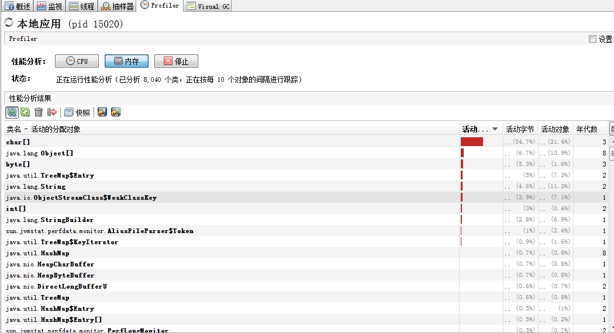Screen dimensions: 614x333
Task: Click the 54.7% live bytes value
Action: (523, 141)
